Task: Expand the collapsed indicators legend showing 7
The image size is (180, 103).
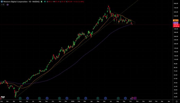Action: (x=3, y=5)
